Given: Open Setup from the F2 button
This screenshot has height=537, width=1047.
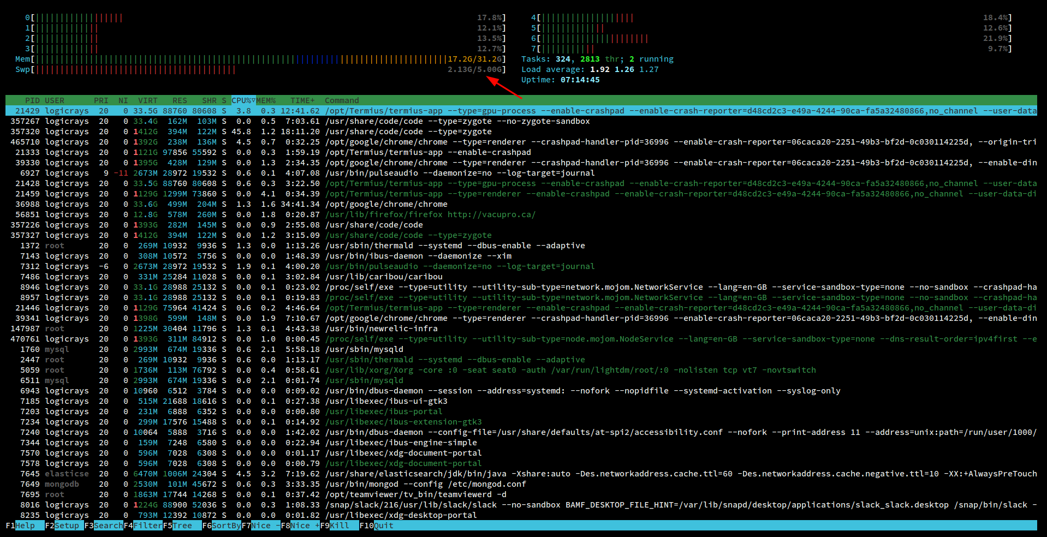Looking at the screenshot, I should point(64,526).
